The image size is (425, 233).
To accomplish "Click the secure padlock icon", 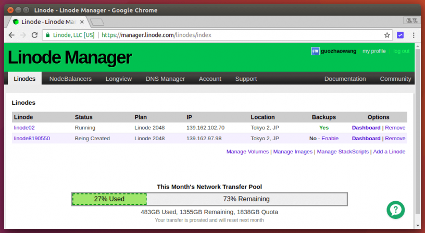I will [x=48, y=35].
